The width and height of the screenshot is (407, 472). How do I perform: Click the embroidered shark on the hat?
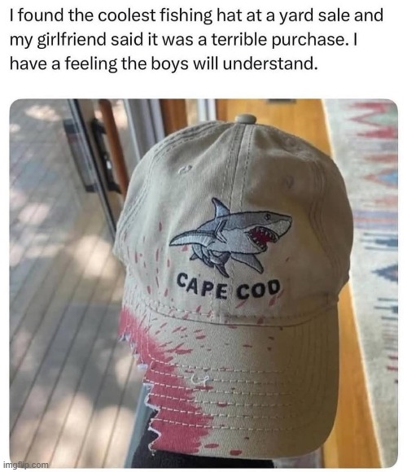[230, 237]
